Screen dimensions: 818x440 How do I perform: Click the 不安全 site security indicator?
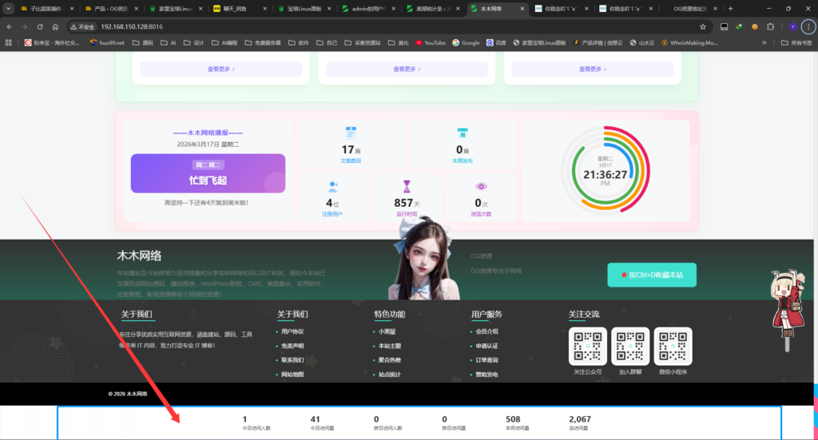point(83,26)
